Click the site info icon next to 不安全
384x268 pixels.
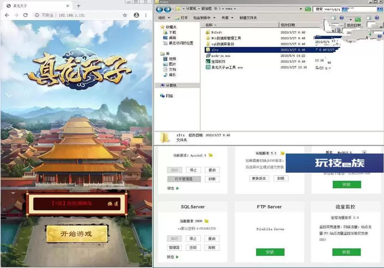tap(37, 15)
